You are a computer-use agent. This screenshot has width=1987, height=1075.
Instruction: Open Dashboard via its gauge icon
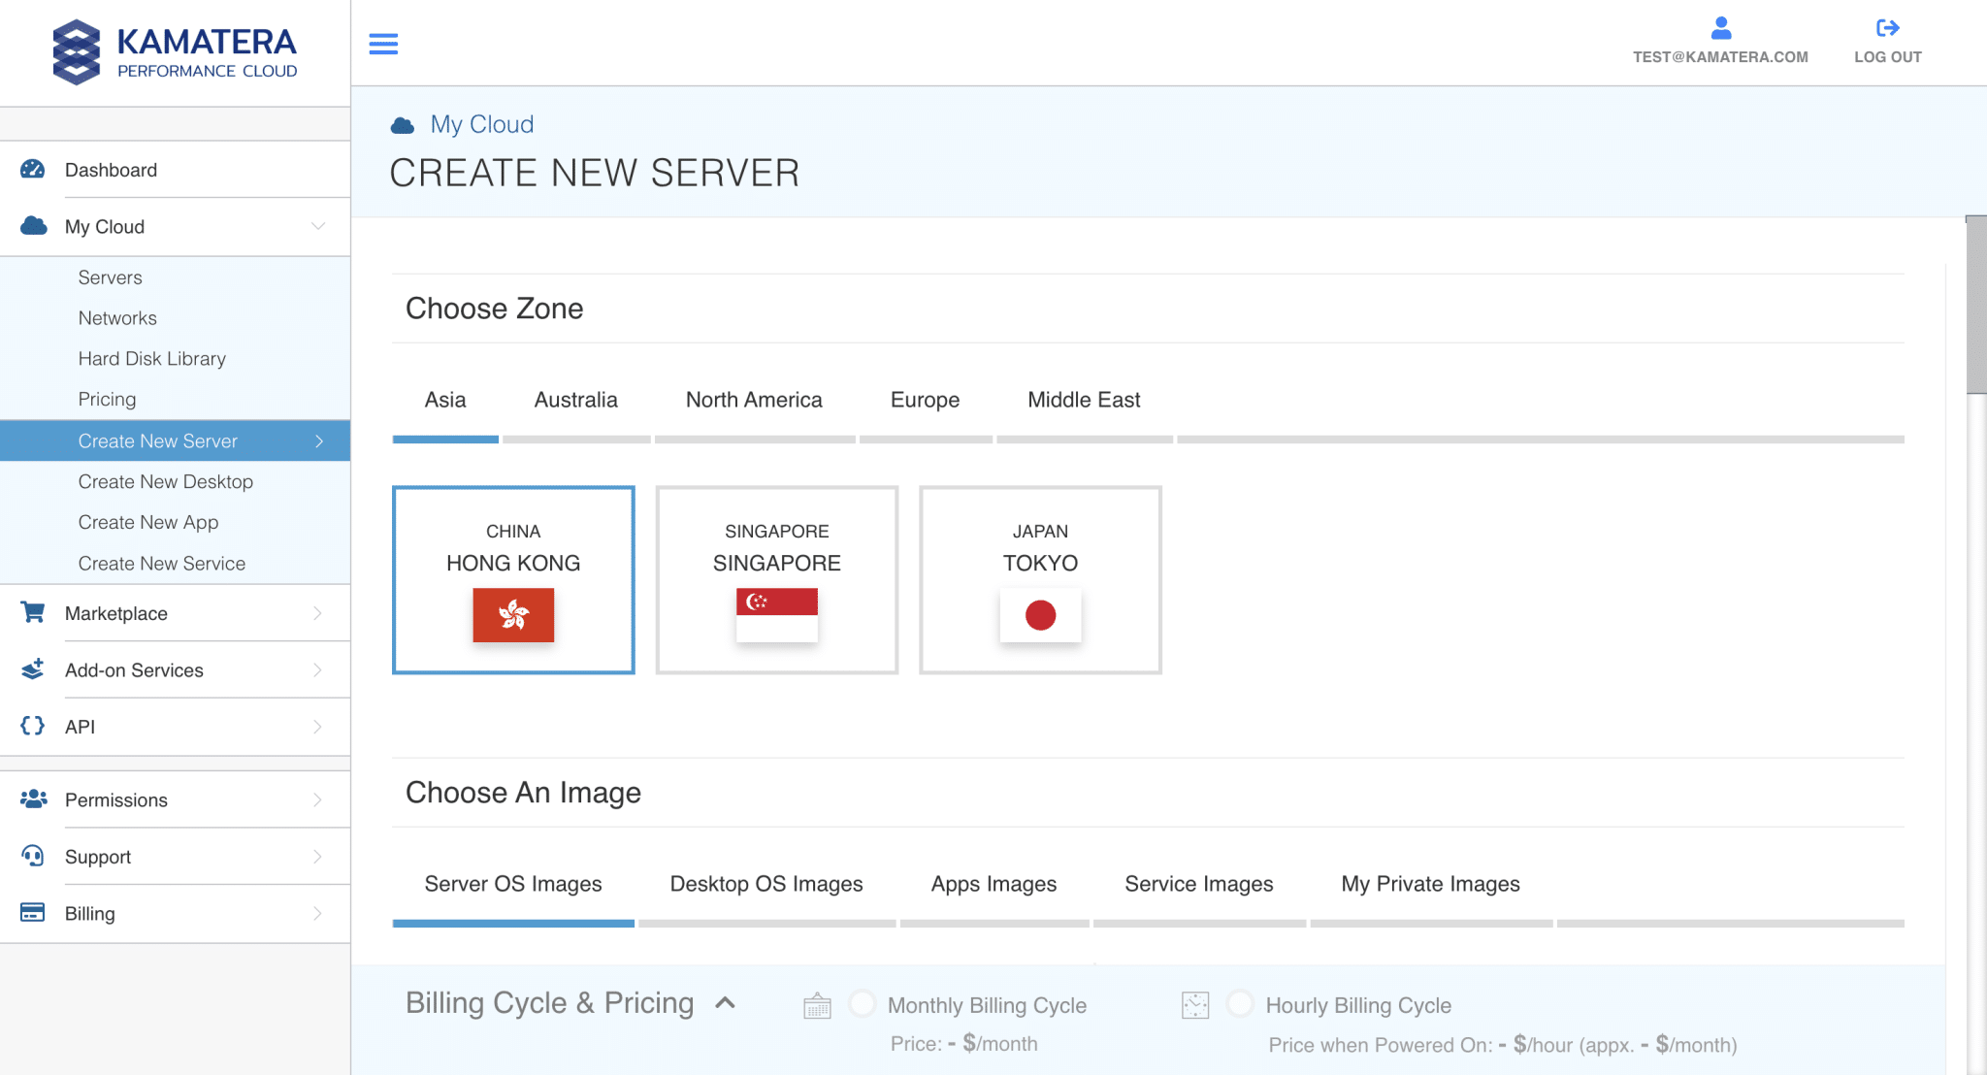(32, 170)
